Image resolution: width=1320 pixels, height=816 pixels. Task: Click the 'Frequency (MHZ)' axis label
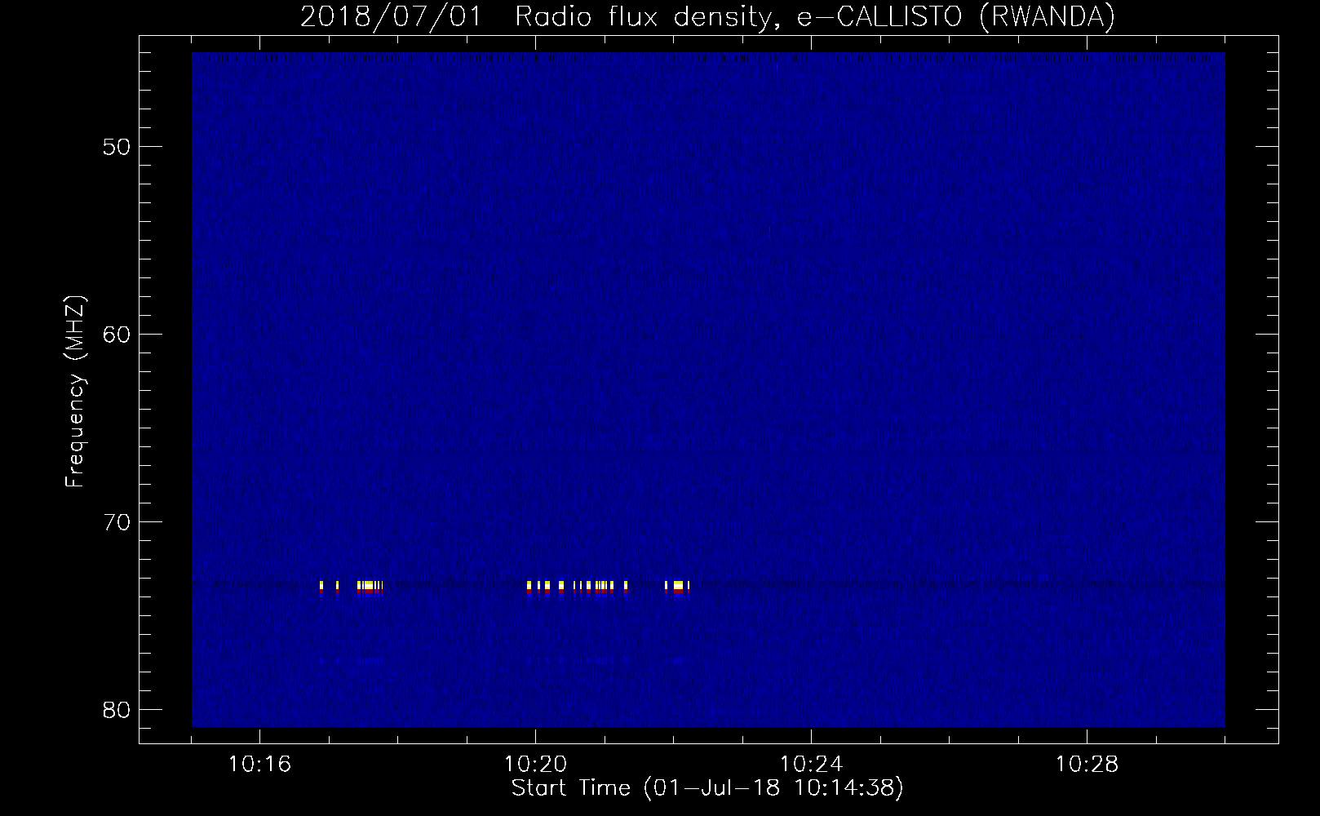(x=75, y=392)
